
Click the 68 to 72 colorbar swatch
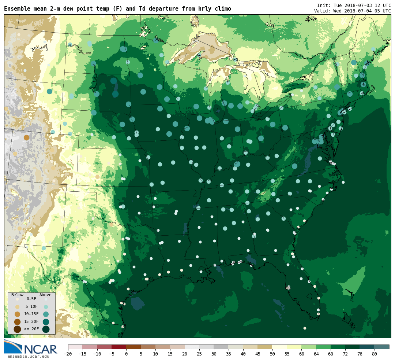tap(338, 347)
